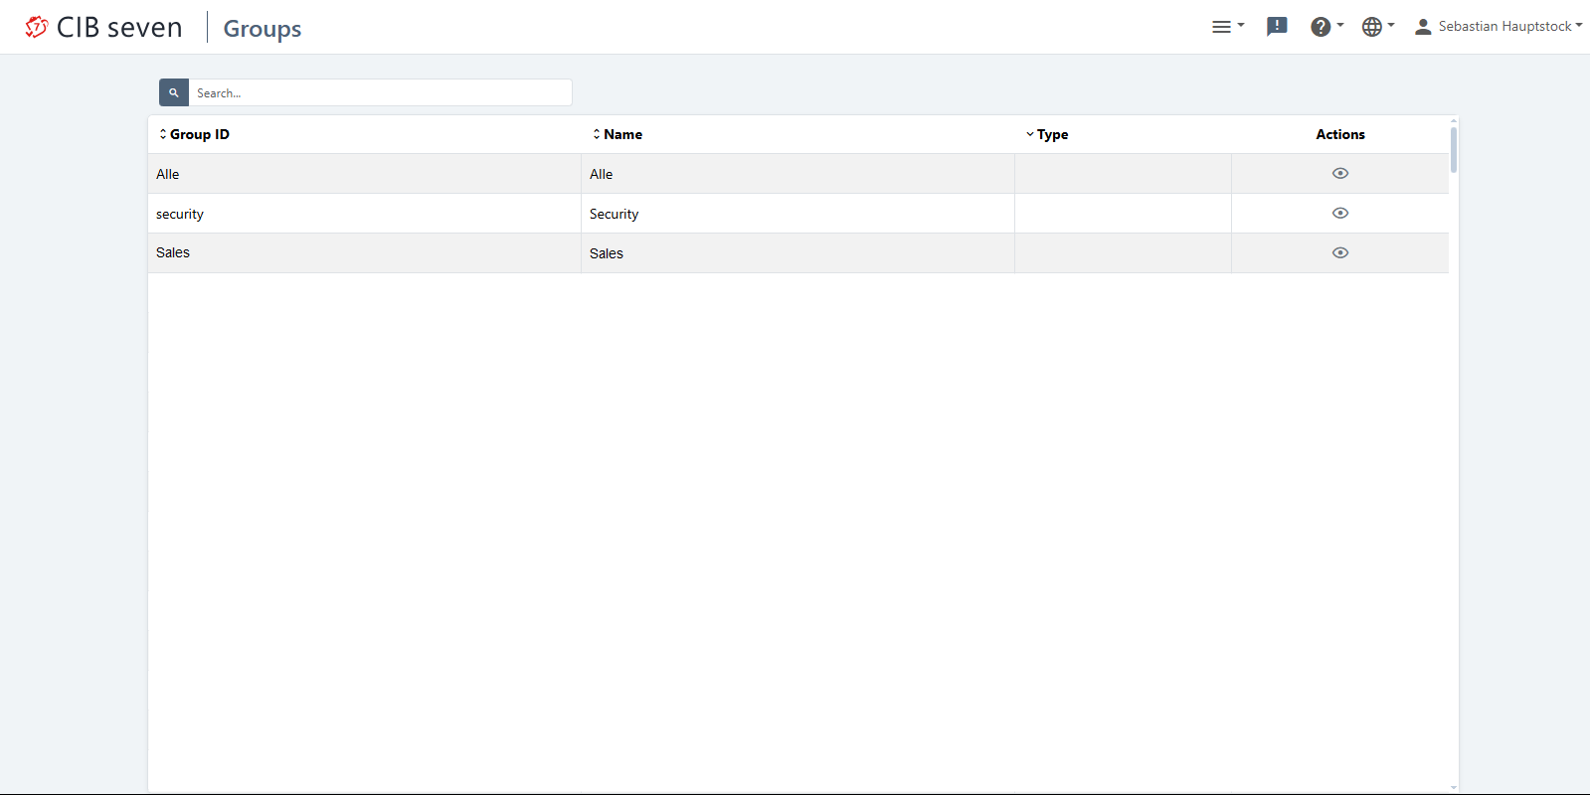Click the Security name cell
Screen dimensions: 1590x795
click(614, 214)
